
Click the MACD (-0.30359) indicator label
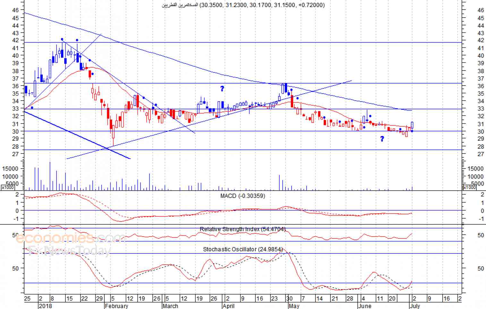243,196
